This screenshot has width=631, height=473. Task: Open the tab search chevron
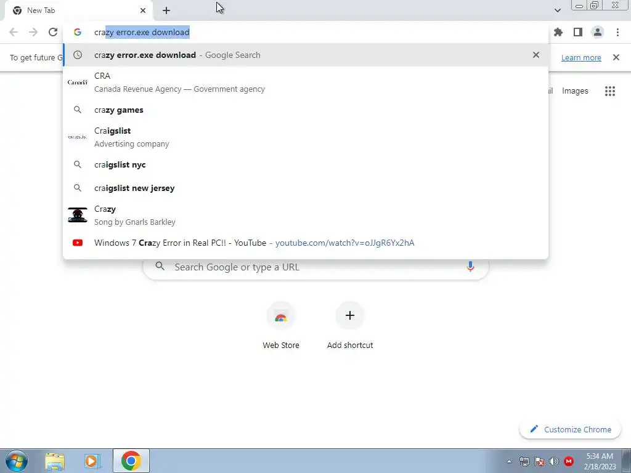coord(557,10)
